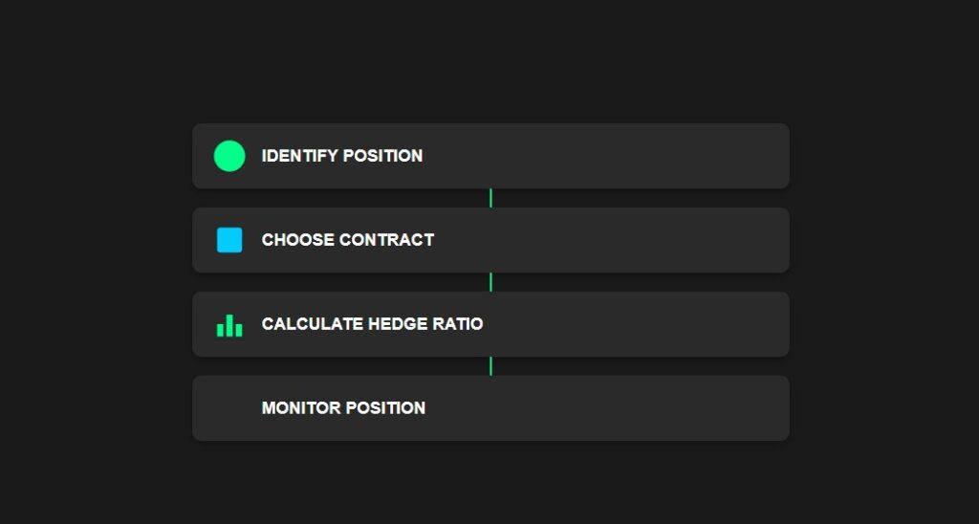The height and width of the screenshot is (524, 979).
Task: Select the Identify Position label
Action: (x=341, y=156)
